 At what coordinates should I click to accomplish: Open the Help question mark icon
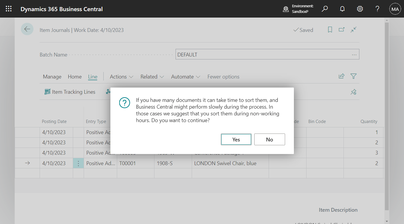coord(377,8)
